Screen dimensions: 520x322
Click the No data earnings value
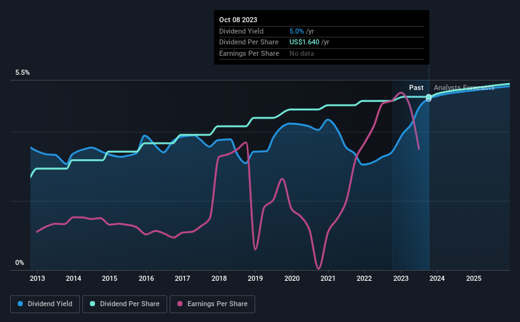tap(301, 53)
